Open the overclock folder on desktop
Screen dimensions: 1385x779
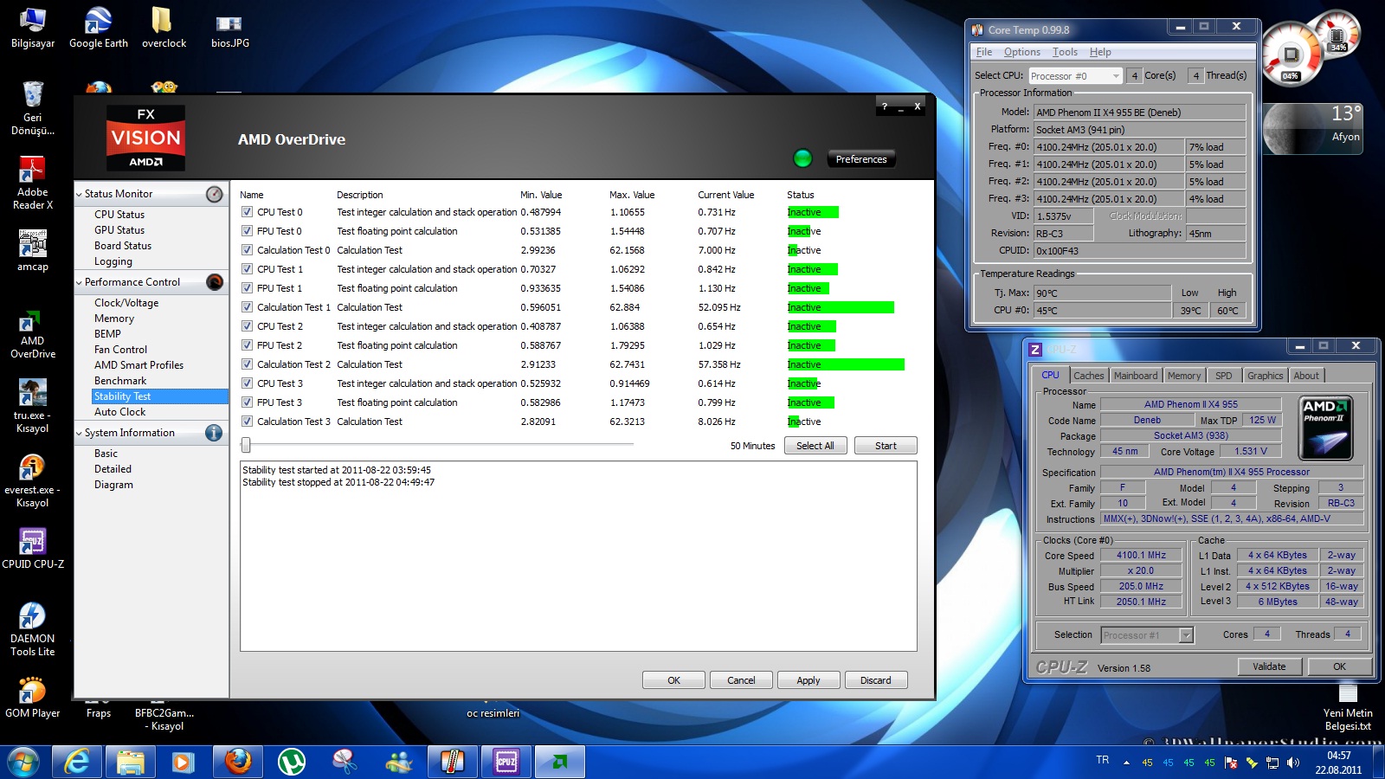tap(164, 27)
